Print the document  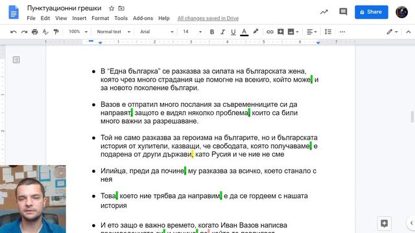(34, 32)
